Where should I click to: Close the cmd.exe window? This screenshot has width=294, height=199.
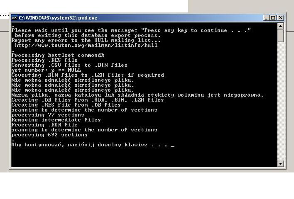pyautogui.click(x=280, y=18)
